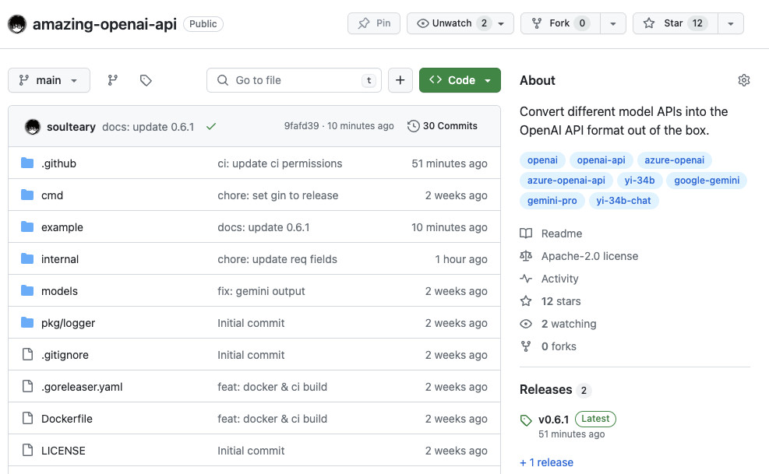View branches via the branches icon

click(113, 80)
